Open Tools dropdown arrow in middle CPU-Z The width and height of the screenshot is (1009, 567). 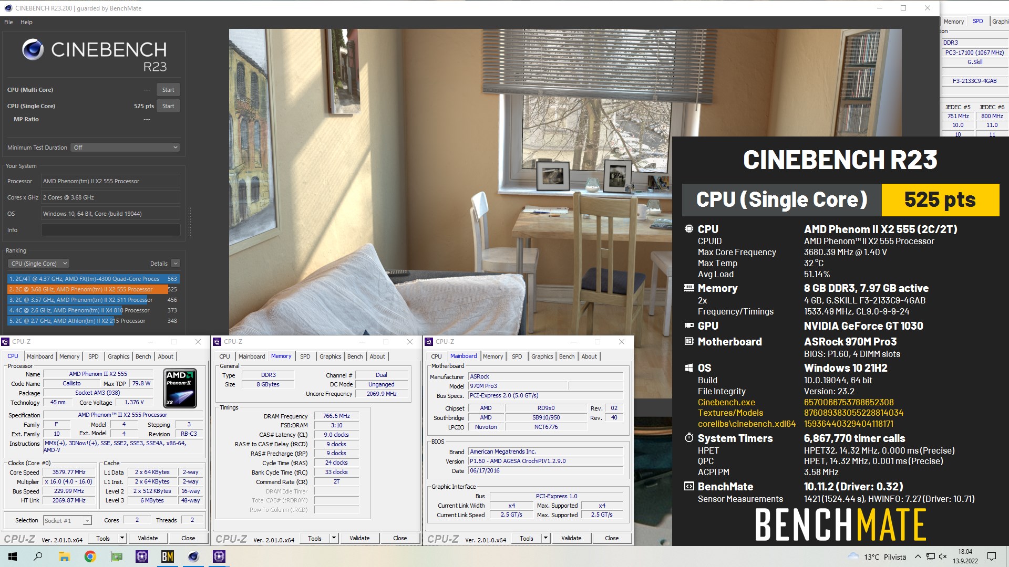pos(334,538)
